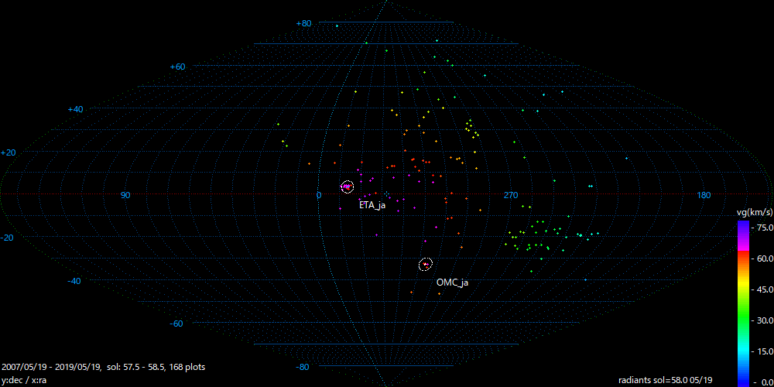Screen dimensions: 774x387
Task: Click the cyan cross marker near map center
Action: (x=386, y=193)
